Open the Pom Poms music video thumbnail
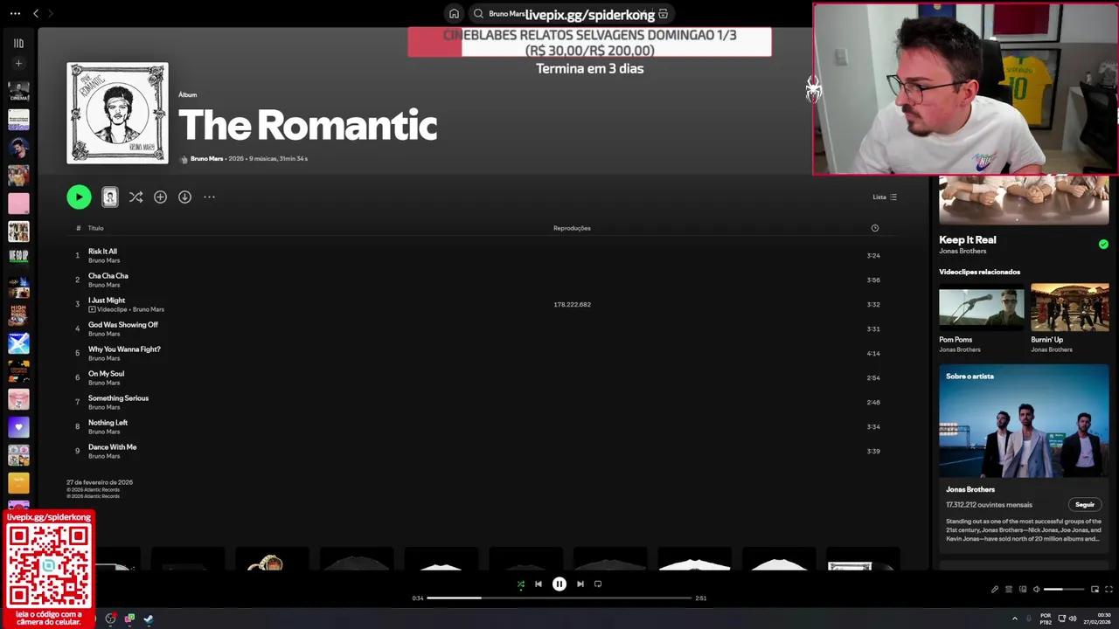 pyautogui.click(x=981, y=308)
